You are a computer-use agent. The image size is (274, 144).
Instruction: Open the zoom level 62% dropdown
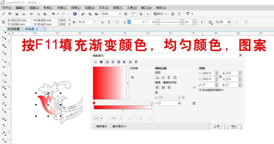coord(120,14)
